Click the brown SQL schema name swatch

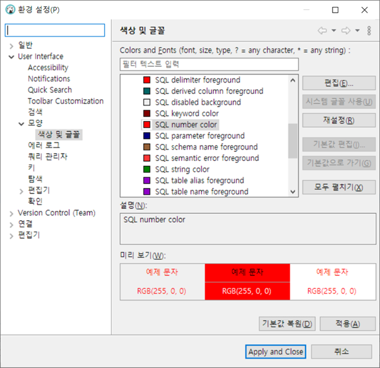146,147
